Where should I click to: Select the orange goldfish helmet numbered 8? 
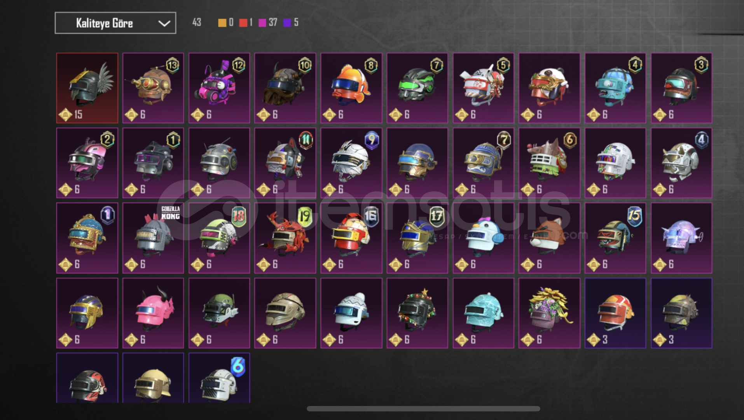[x=351, y=88]
